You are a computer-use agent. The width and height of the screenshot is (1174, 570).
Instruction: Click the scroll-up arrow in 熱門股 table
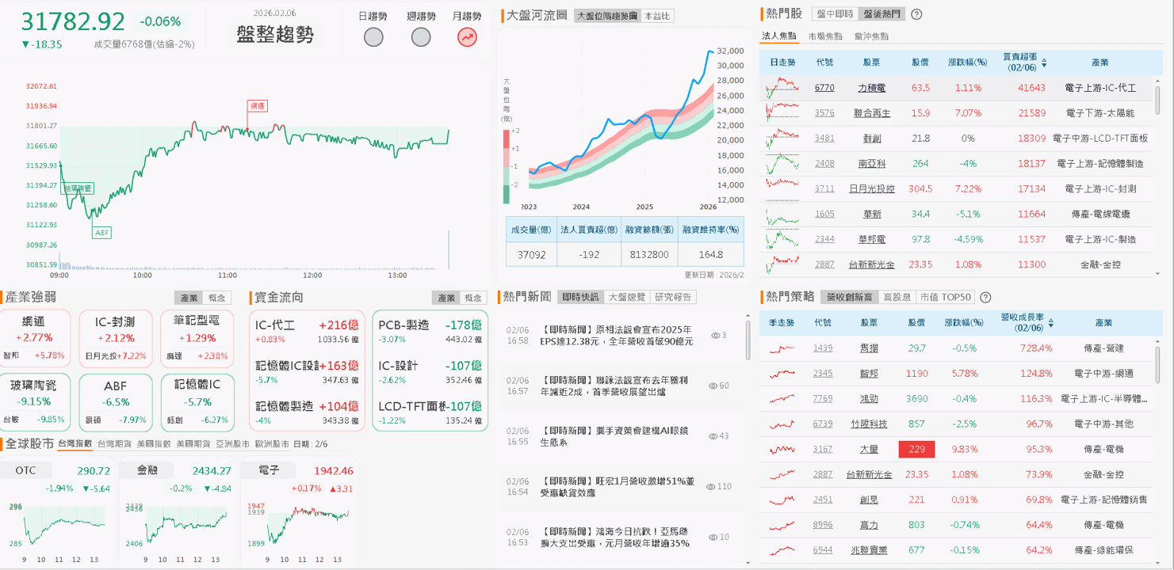coord(1158,80)
